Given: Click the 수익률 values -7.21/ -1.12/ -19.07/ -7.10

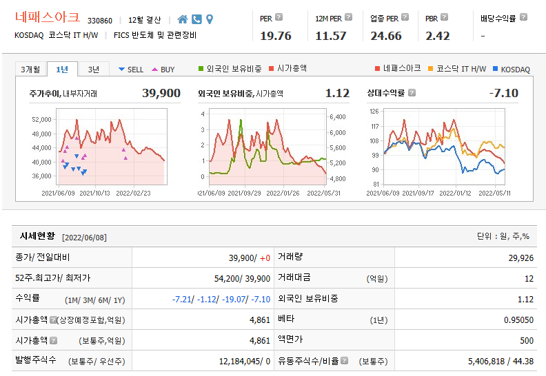Looking at the screenshot, I should [x=221, y=300].
